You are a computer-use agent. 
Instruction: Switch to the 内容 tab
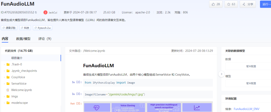(x=5, y=39)
